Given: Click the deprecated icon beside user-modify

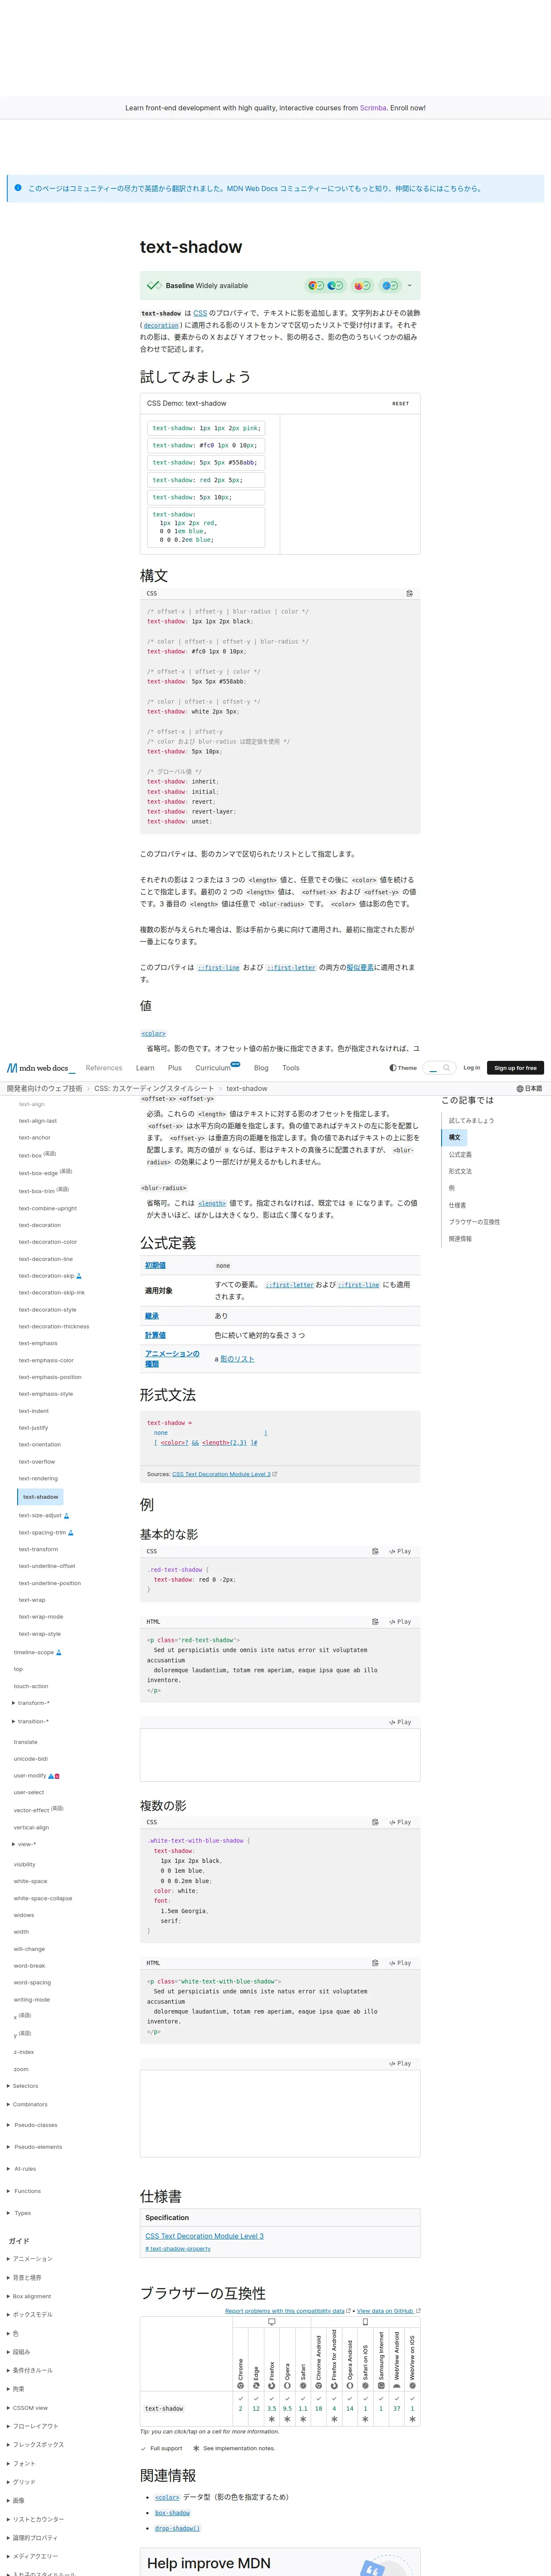Looking at the screenshot, I should coord(57,1776).
